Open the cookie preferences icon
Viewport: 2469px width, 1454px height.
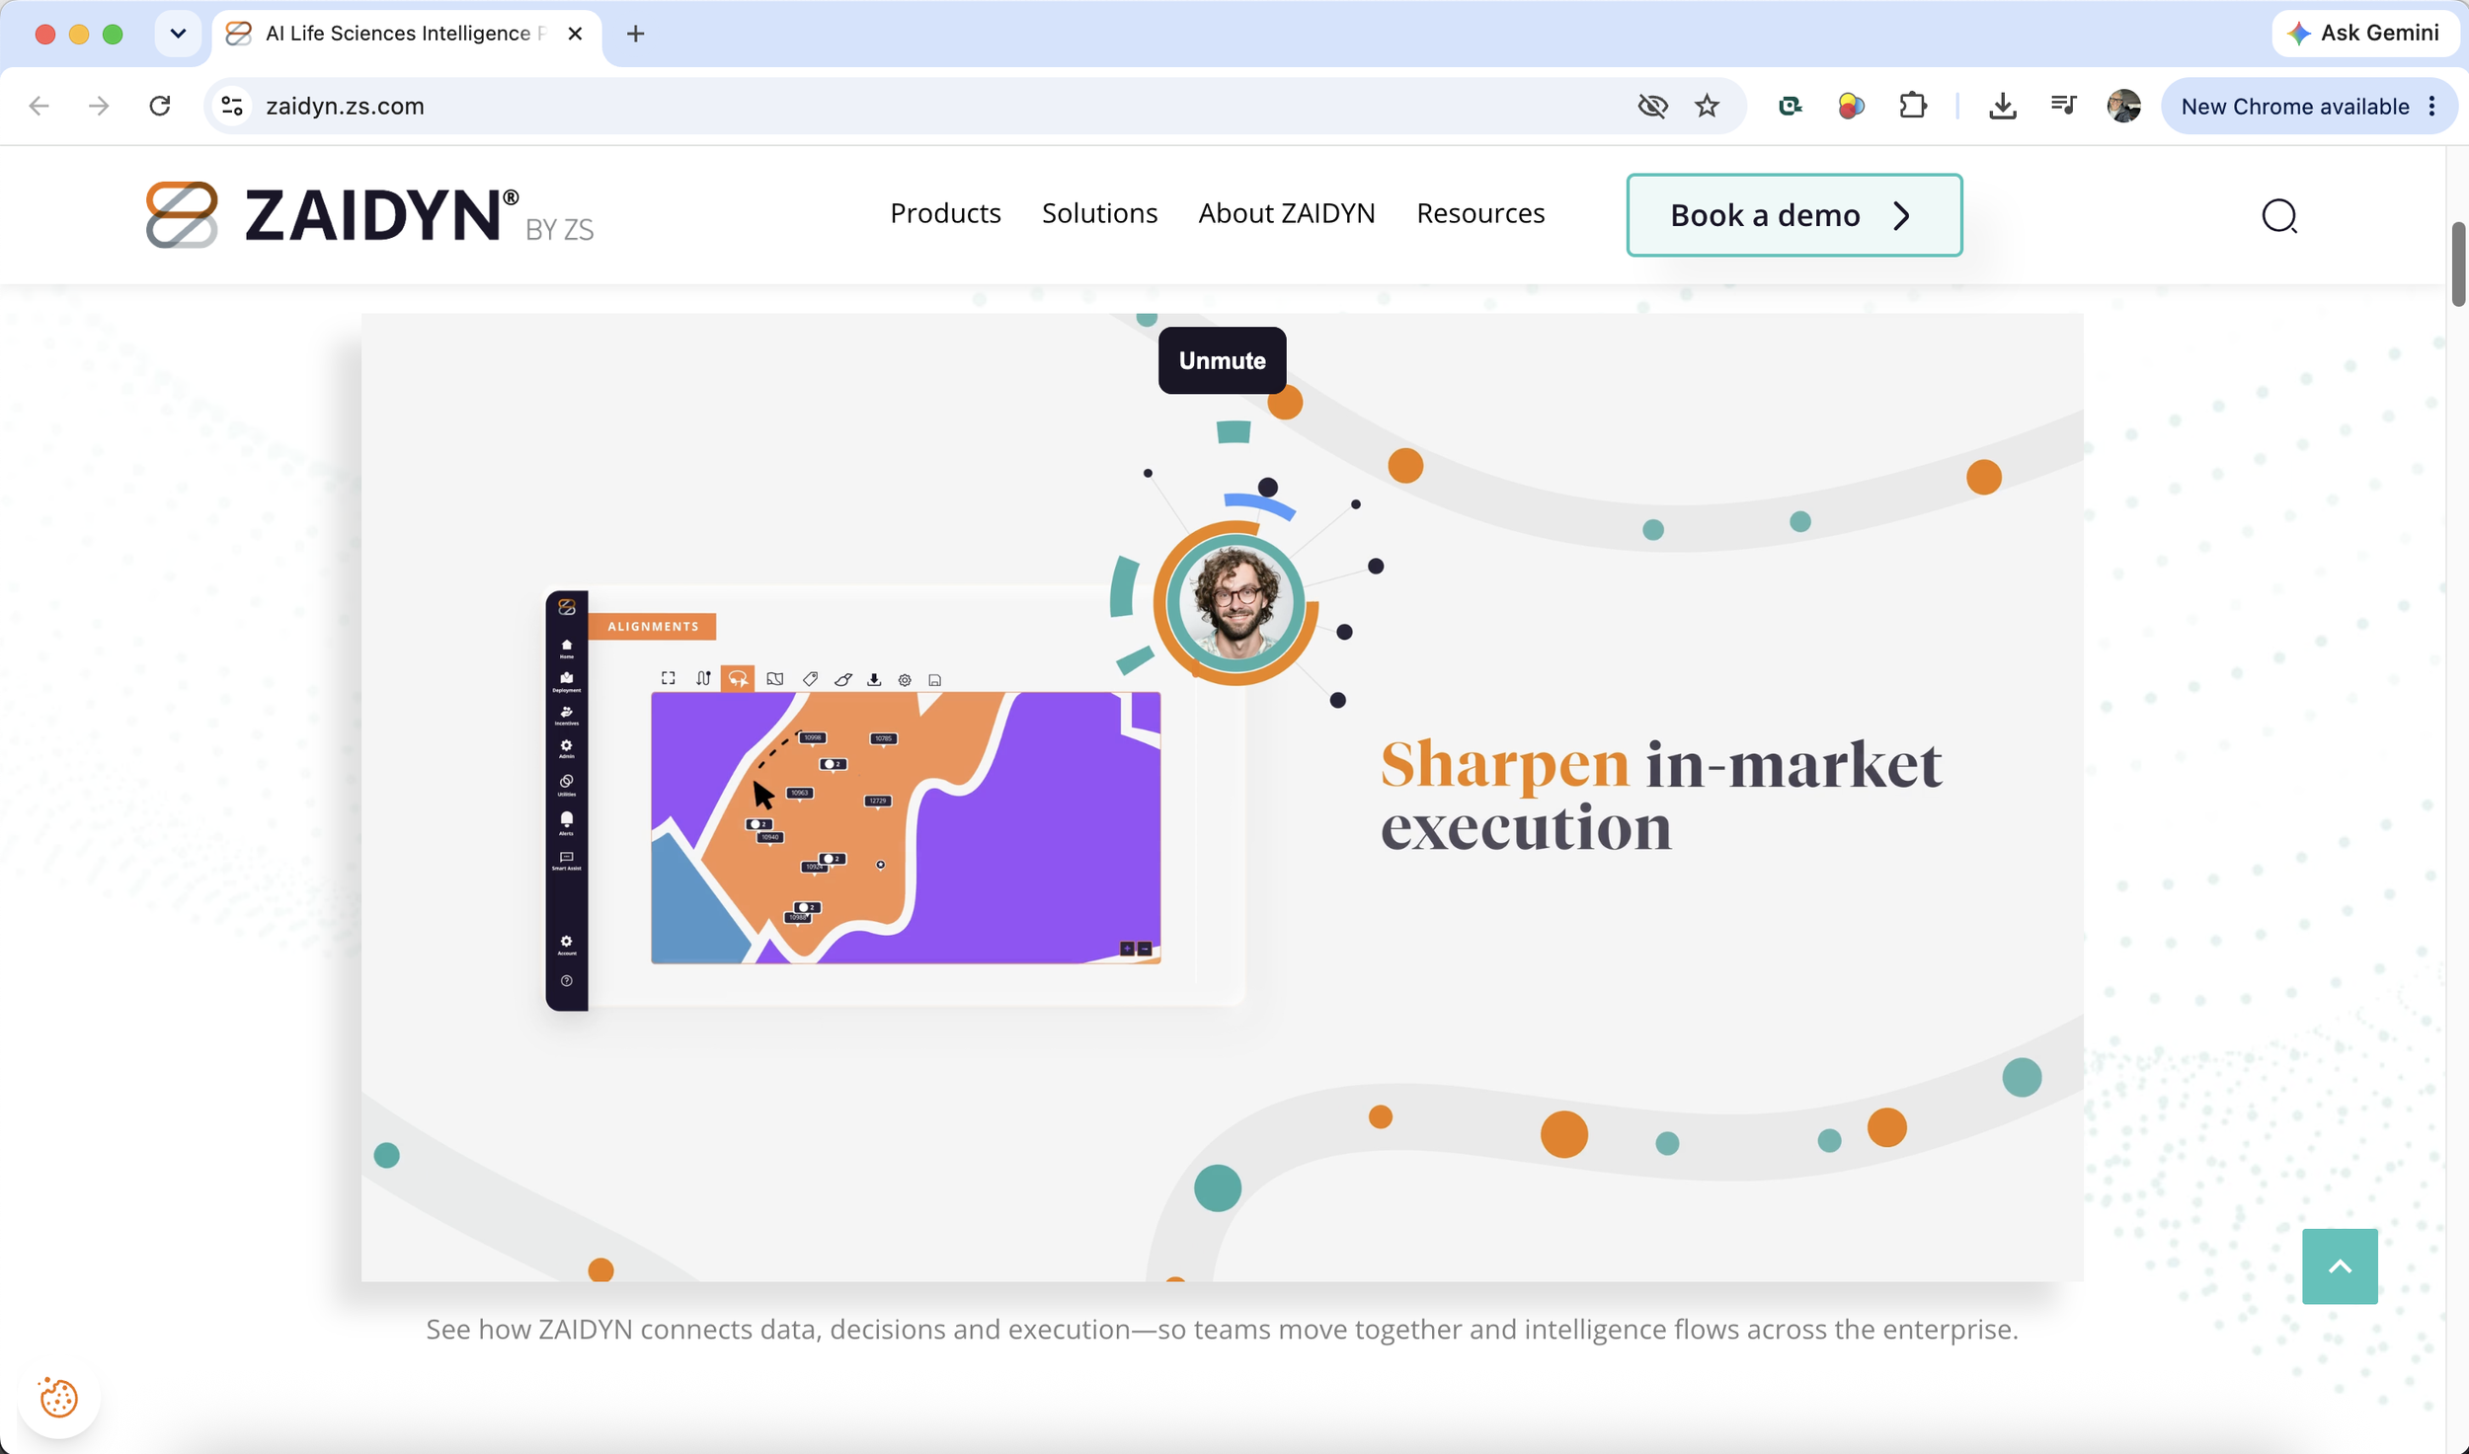tap(58, 1397)
